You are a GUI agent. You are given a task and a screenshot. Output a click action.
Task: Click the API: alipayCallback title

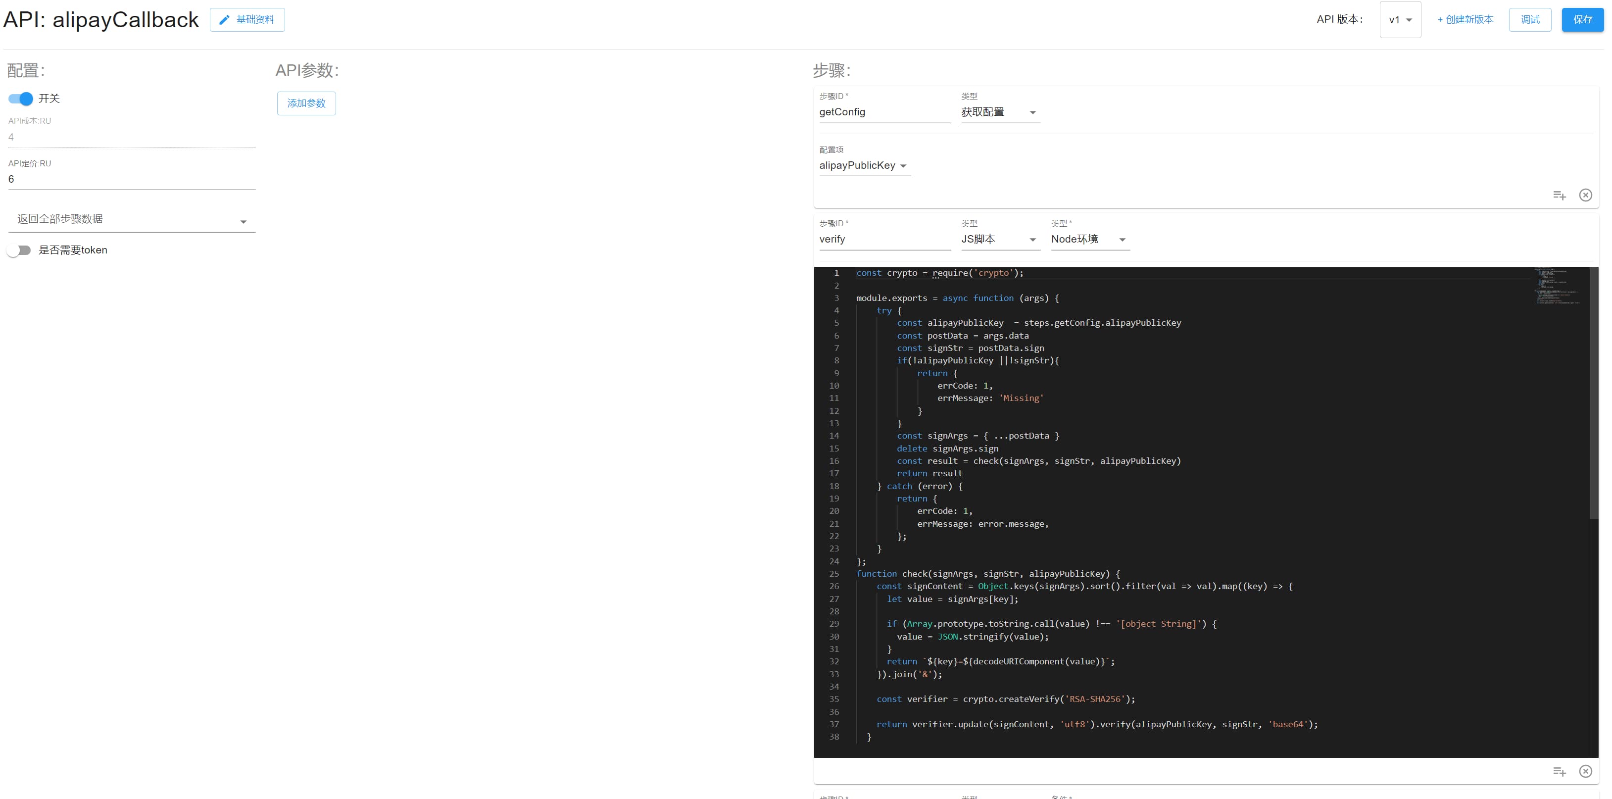coord(101,20)
